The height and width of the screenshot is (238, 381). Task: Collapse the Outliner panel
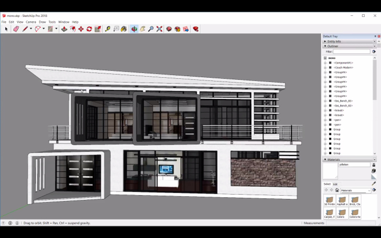325,46
